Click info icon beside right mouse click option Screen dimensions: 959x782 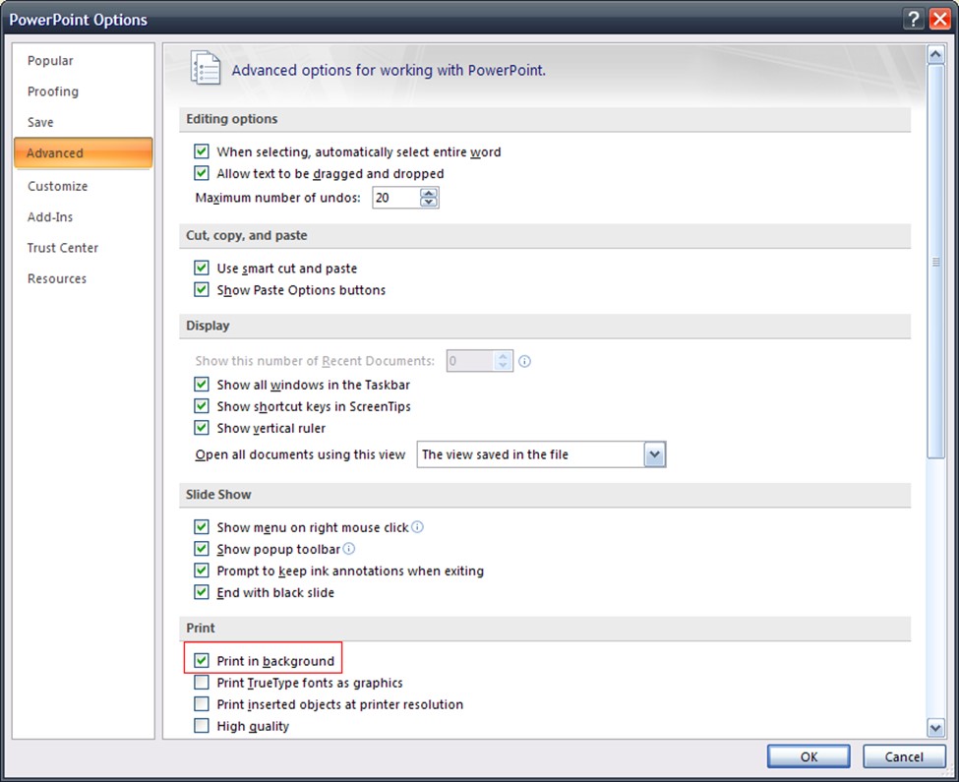[417, 527]
